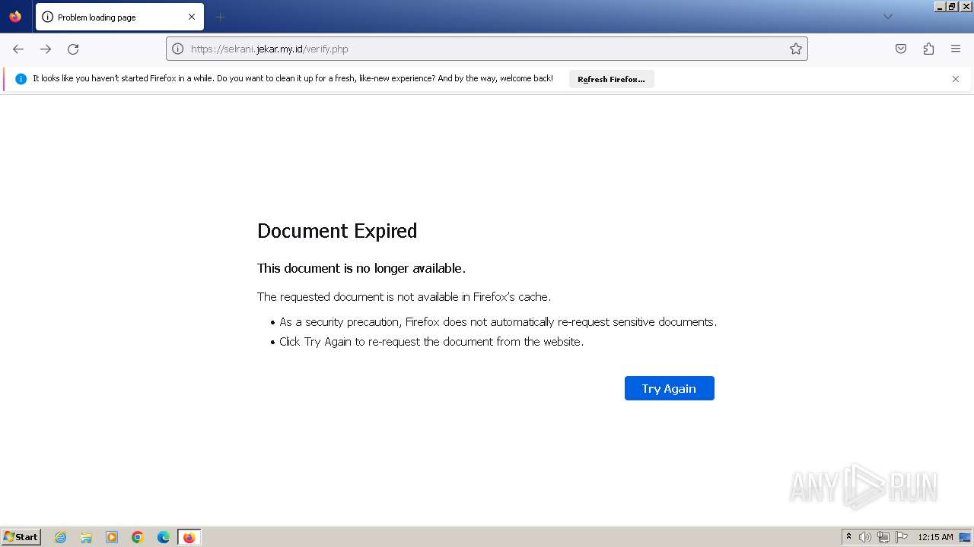
Task: Click the URL address bar field
Action: pos(487,49)
